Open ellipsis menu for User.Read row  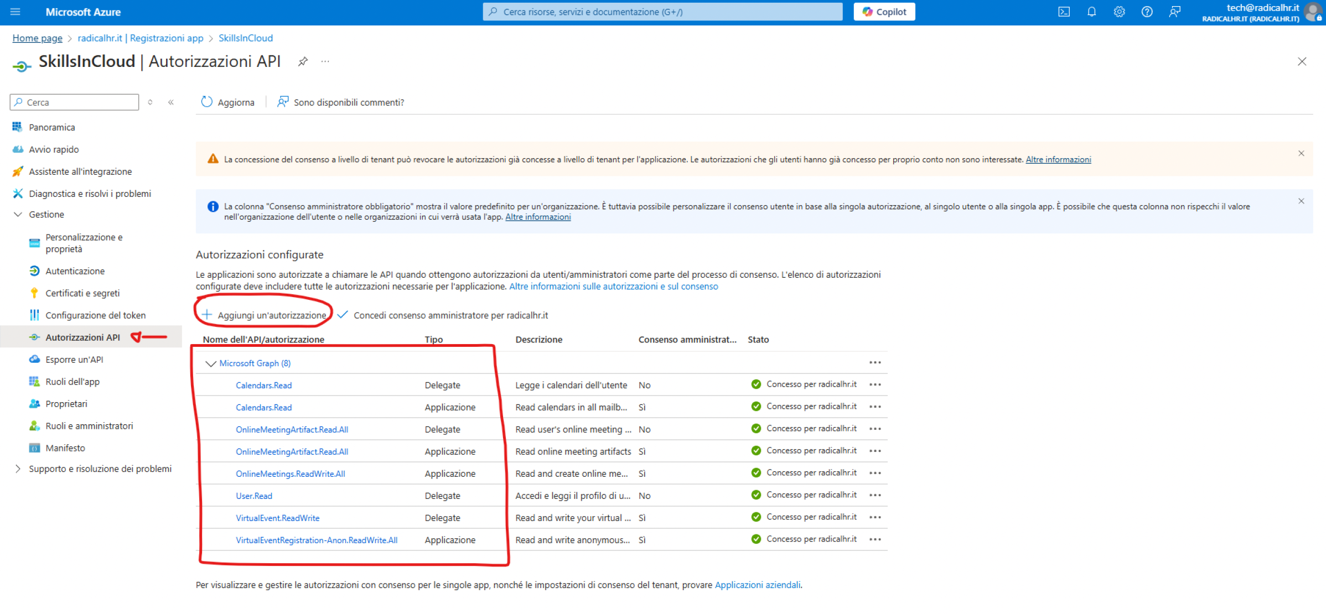(x=874, y=496)
